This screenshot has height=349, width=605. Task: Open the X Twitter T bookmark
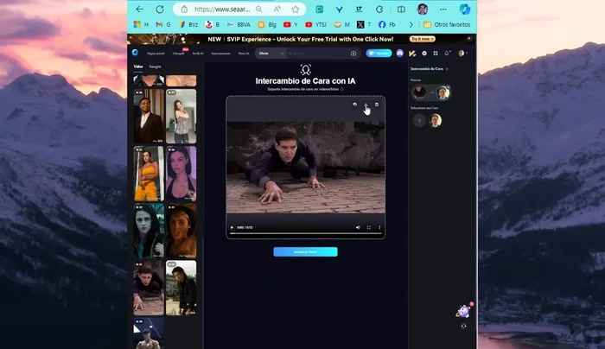point(364,25)
